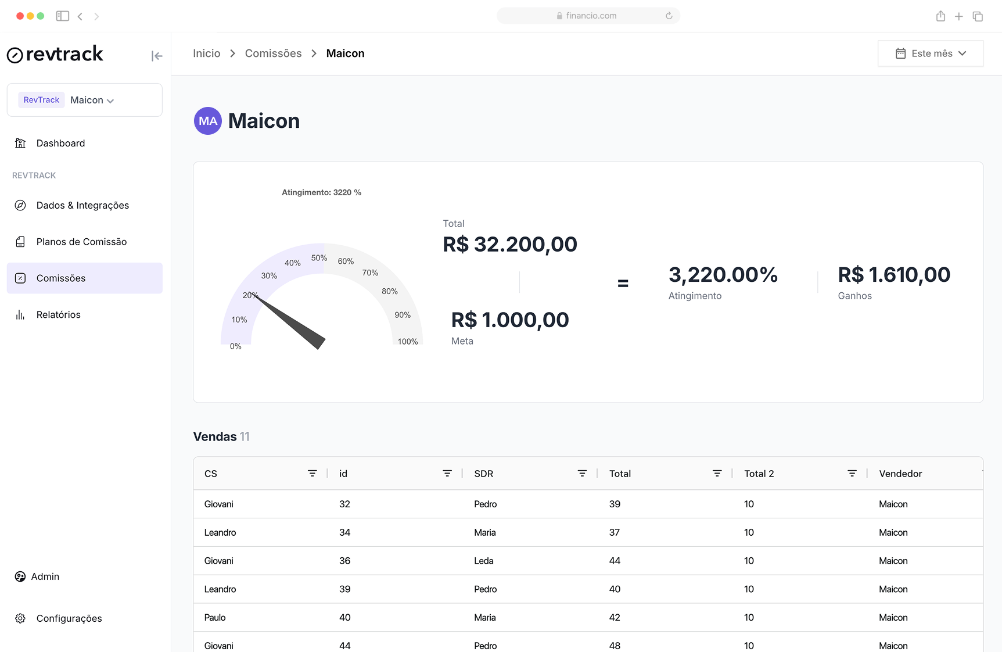Image resolution: width=1002 pixels, height=652 pixels.
Task: Click the browser reload icon
Action: coord(669,16)
